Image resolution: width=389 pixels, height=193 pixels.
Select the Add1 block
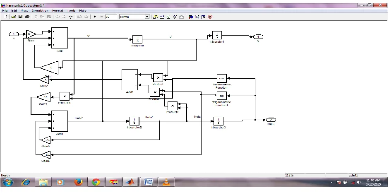(60, 121)
